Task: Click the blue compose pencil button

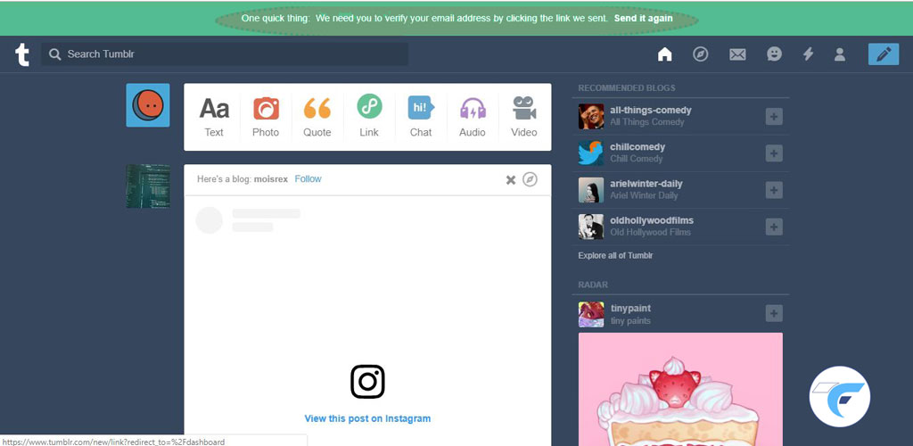Action: tap(884, 54)
